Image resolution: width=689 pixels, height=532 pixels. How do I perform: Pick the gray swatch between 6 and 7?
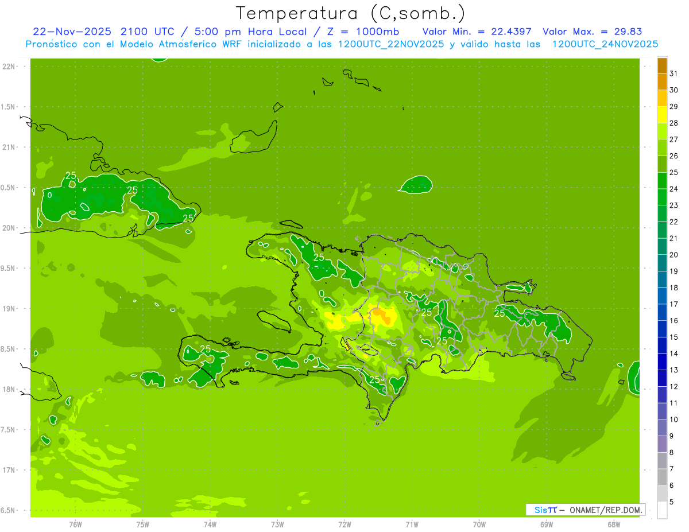662,477
